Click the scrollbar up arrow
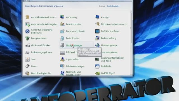This screenshot has width=179, height=101. point(131,12)
